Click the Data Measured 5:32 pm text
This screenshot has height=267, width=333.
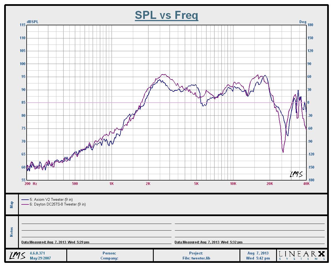[x=208, y=242]
